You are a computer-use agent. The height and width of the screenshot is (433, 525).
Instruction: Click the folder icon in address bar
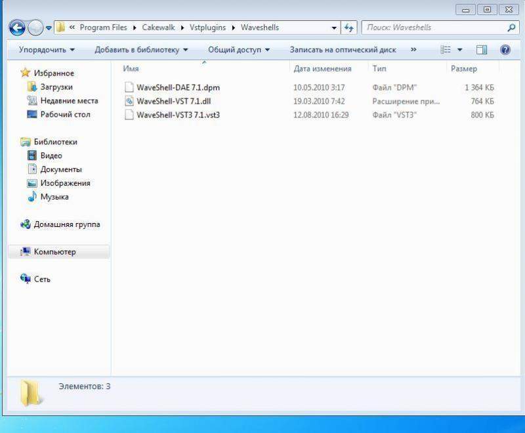(x=60, y=28)
